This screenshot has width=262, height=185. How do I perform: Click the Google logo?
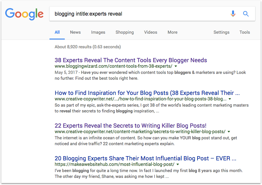coord(24,14)
